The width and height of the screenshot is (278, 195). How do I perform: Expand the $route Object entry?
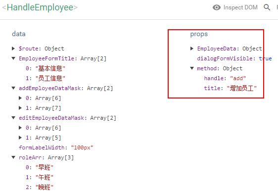point(13,49)
